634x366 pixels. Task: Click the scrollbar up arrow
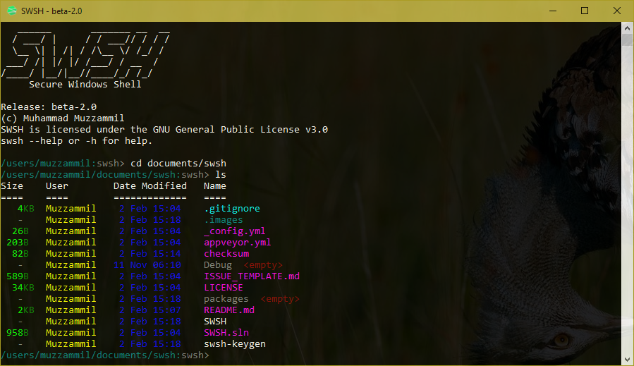627,28
